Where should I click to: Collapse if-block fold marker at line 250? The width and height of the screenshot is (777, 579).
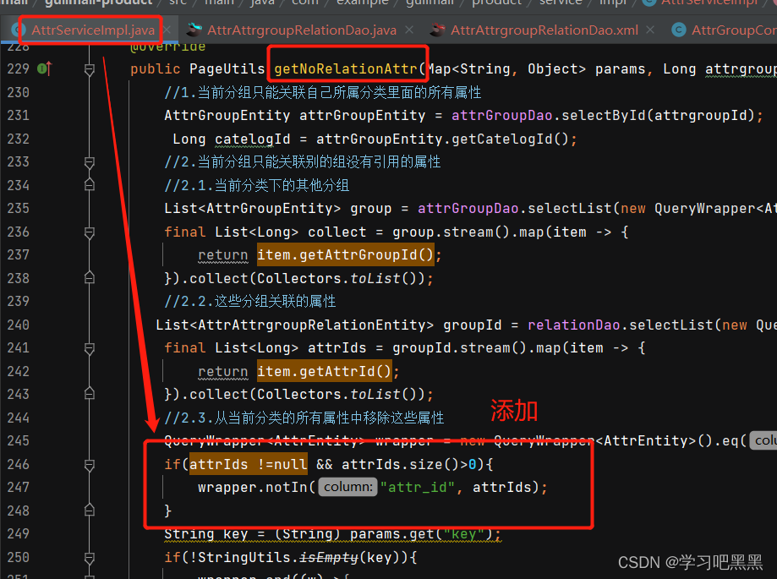point(89,557)
